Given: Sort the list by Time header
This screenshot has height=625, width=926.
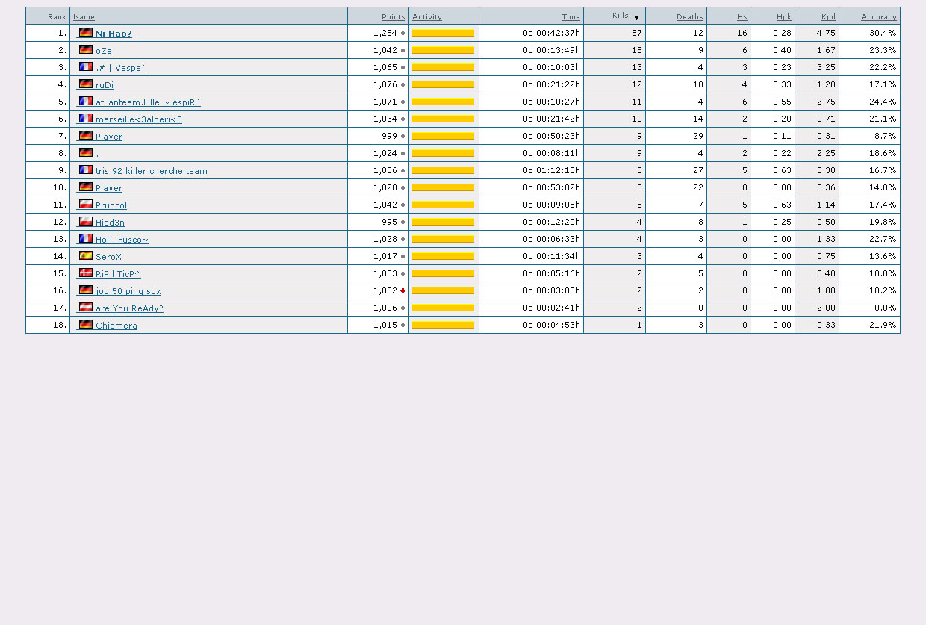Looking at the screenshot, I should point(571,17).
